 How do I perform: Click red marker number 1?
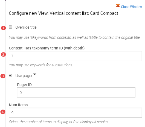[x=3, y=28]
